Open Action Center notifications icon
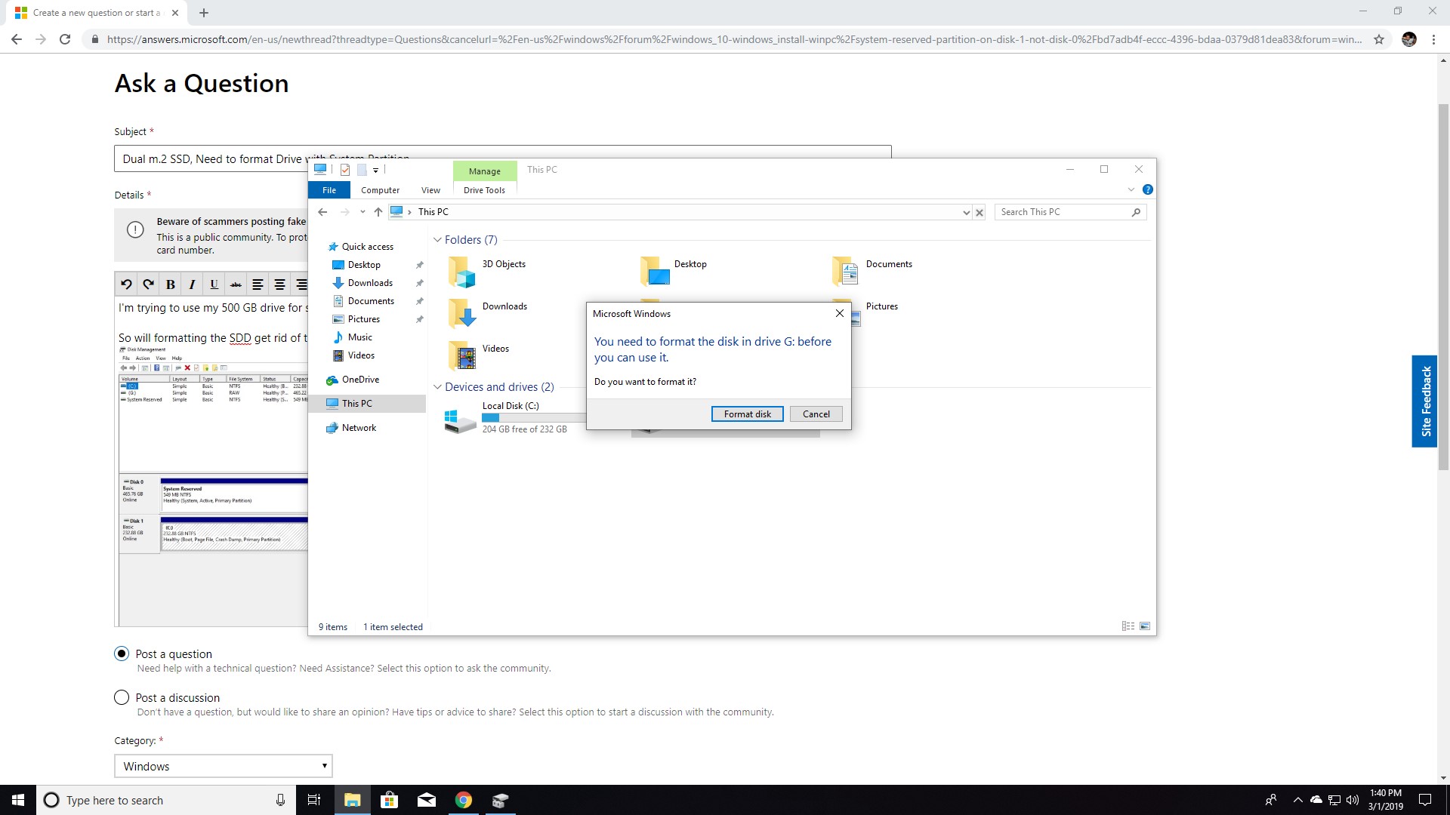This screenshot has height=815, width=1450. click(1425, 800)
